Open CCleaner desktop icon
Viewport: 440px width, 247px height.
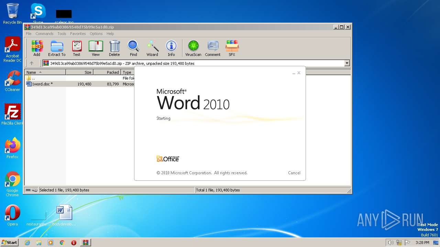point(12,81)
